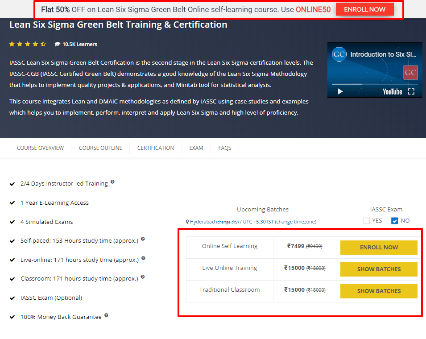Uncheck the IASSC Exam NO checkbox

(394, 220)
